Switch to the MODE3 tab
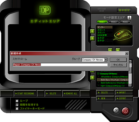The height and width of the screenshot is (122, 139). click(x=125, y=22)
